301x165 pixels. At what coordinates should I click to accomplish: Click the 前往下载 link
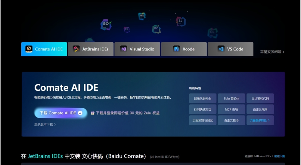(279, 156)
